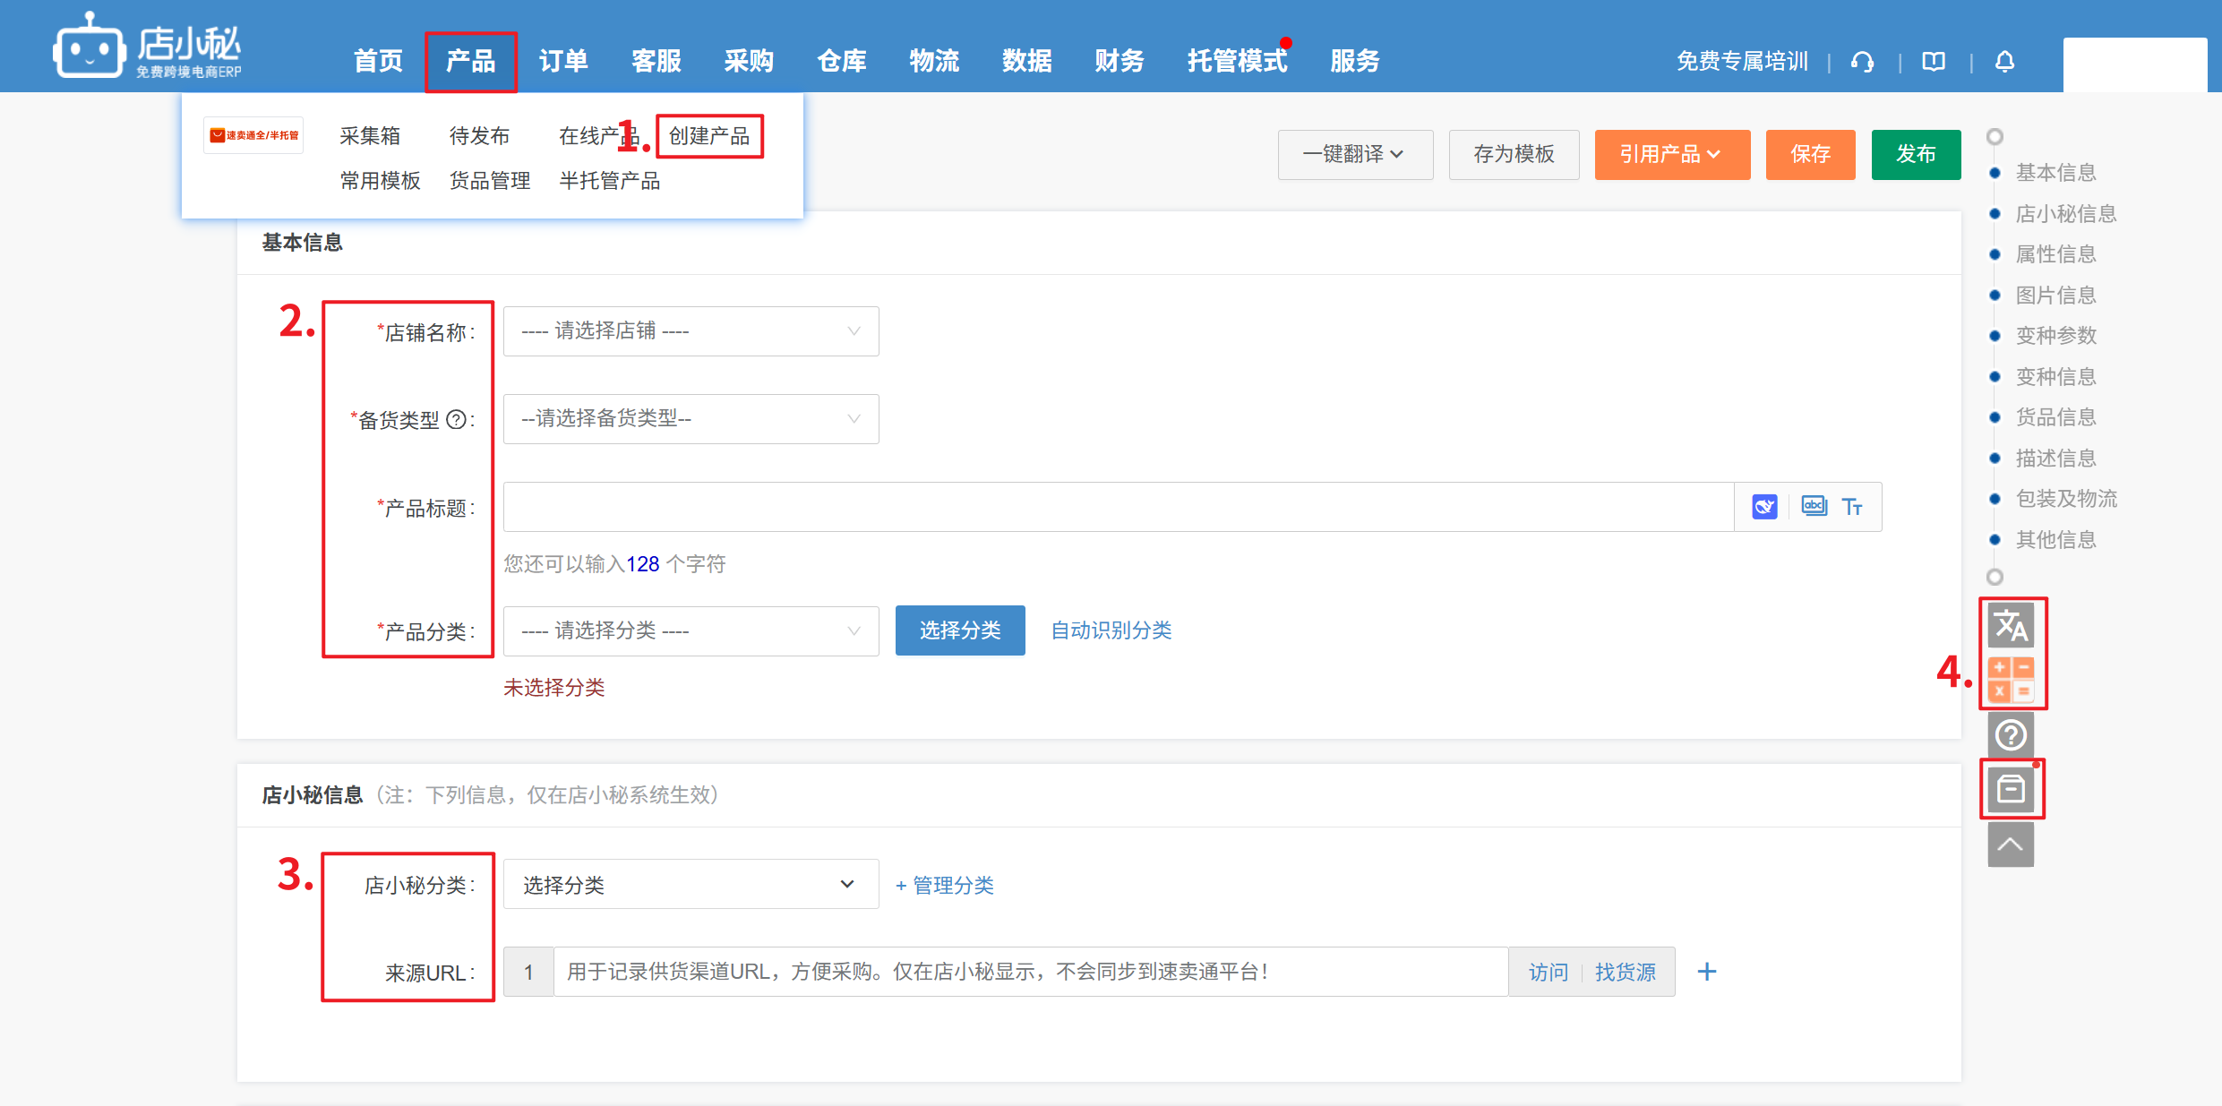The width and height of the screenshot is (2222, 1106).
Task: Click the green 发布 button
Action: coord(1915,155)
